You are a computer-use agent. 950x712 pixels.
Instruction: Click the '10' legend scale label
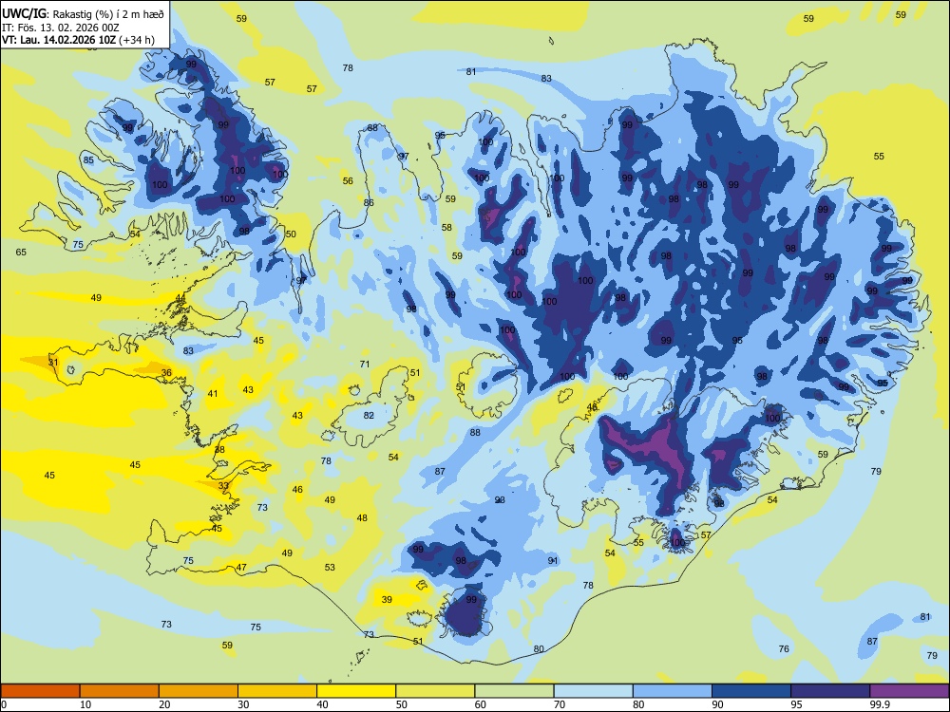tap(85, 704)
